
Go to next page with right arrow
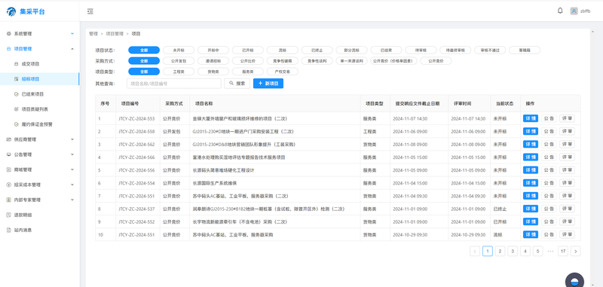(x=576, y=252)
